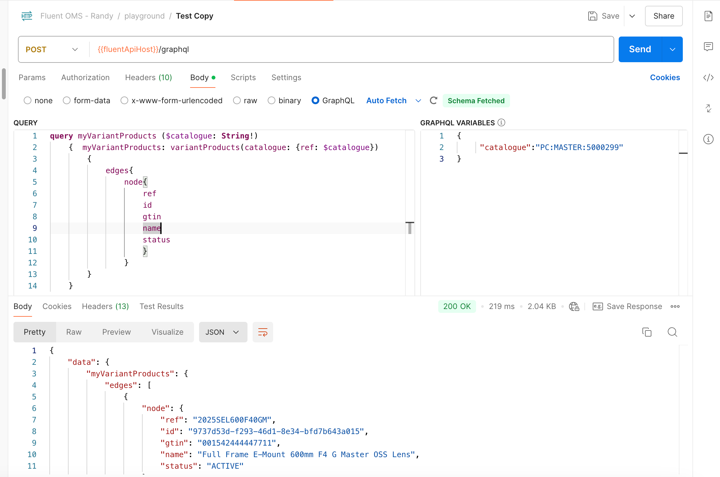Open the Test Results response tab
The width and height of the screenshot is (720, 477).
(161, 306)
